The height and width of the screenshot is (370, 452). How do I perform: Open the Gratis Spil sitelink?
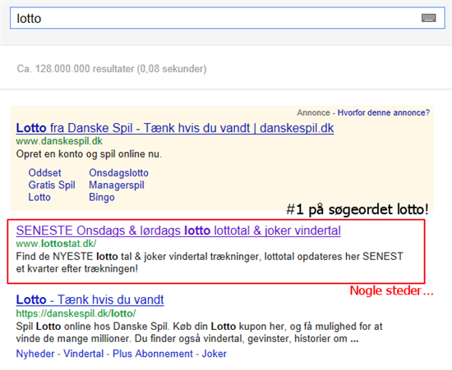click(52, 185)
